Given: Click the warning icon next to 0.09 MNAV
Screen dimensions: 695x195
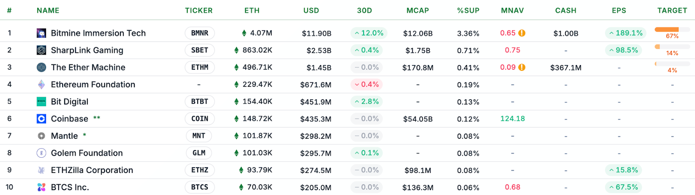Looking at the screenshot, I should 522,67.
